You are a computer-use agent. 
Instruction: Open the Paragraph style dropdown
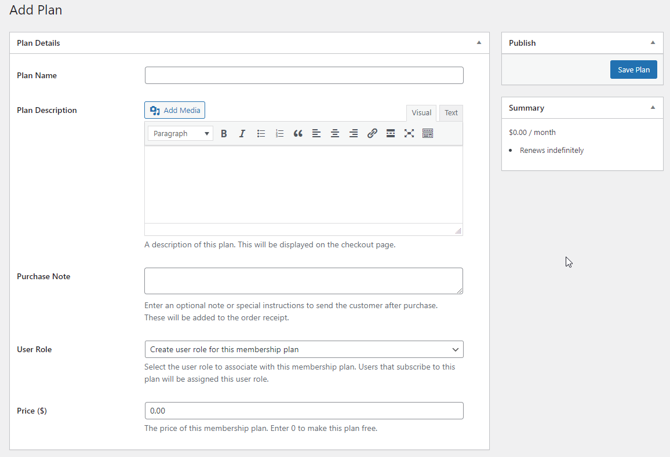pos(180,133)
